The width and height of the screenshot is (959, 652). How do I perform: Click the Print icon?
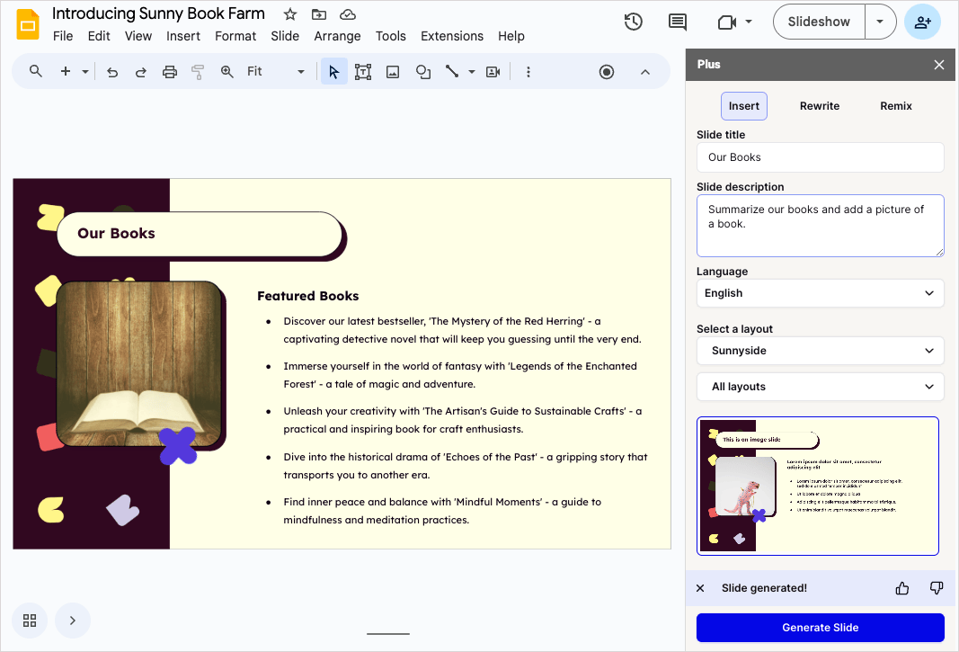[170, 72]
